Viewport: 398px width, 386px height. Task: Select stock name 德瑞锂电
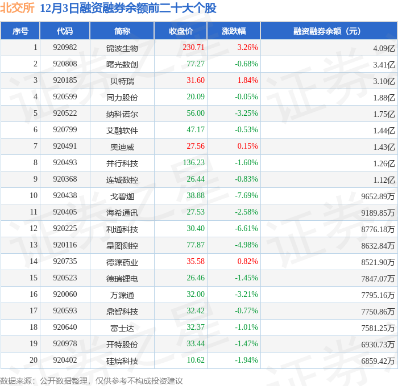(x=122, y=279)
